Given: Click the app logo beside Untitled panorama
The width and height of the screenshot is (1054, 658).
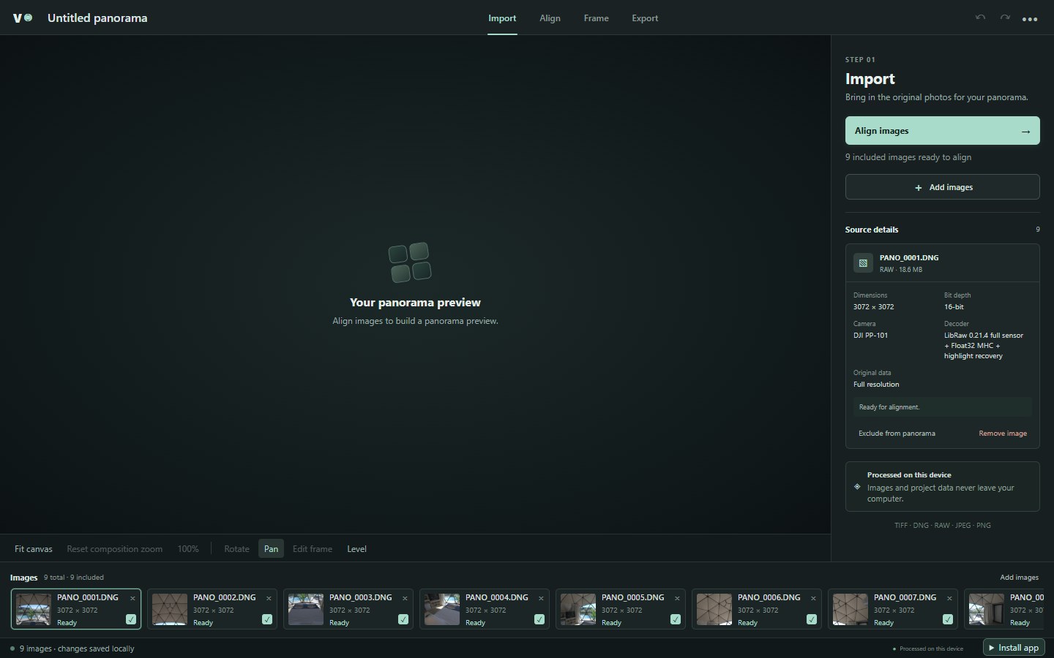Looking at the screenshot, I should click(x=23, y=18).
